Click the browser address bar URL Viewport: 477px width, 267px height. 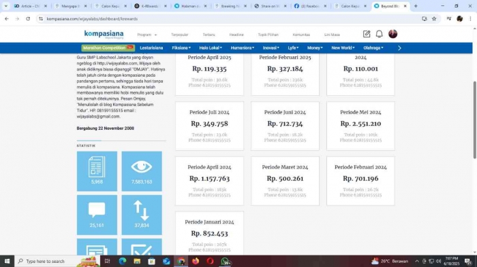(92, 19)
